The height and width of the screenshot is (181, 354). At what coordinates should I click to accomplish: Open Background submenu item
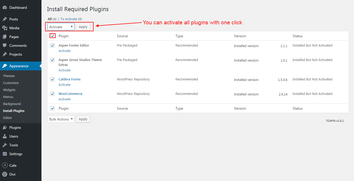[x=12, y=104]
